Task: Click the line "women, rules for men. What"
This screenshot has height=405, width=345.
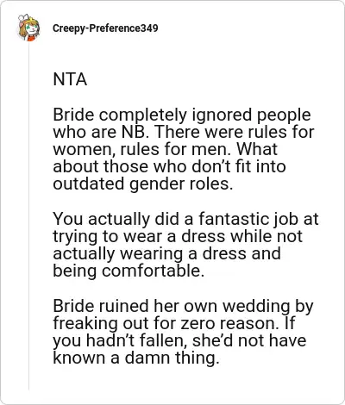Action: [x=166, y=150]
